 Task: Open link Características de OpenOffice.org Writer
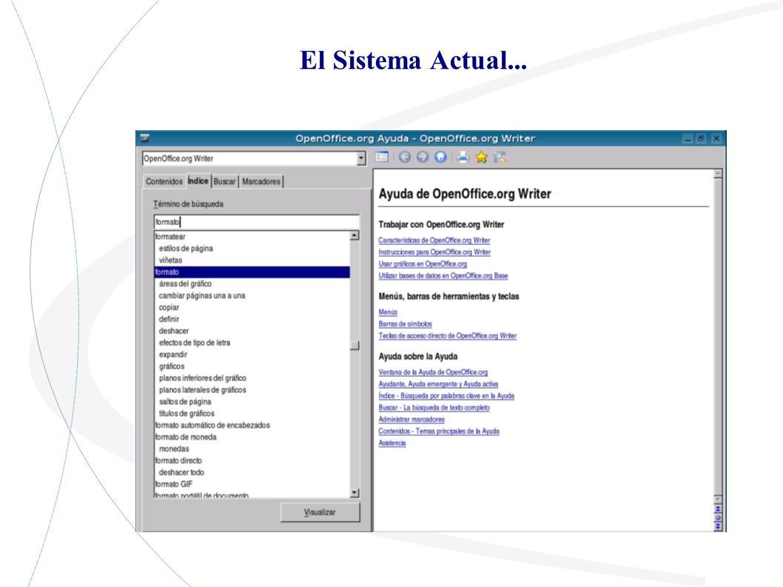(434, 241)
